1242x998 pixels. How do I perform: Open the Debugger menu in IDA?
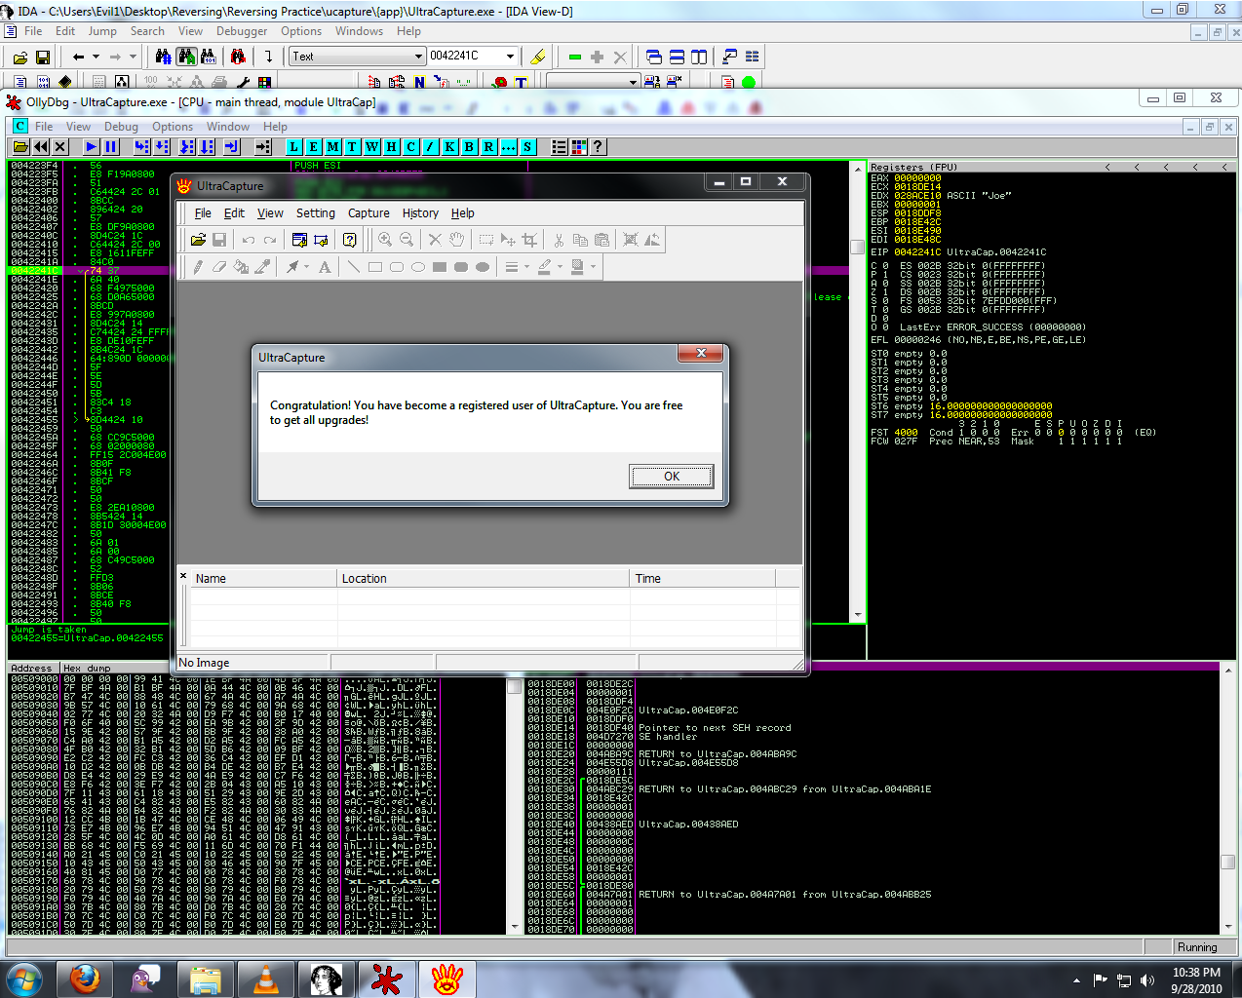[242, 31]
